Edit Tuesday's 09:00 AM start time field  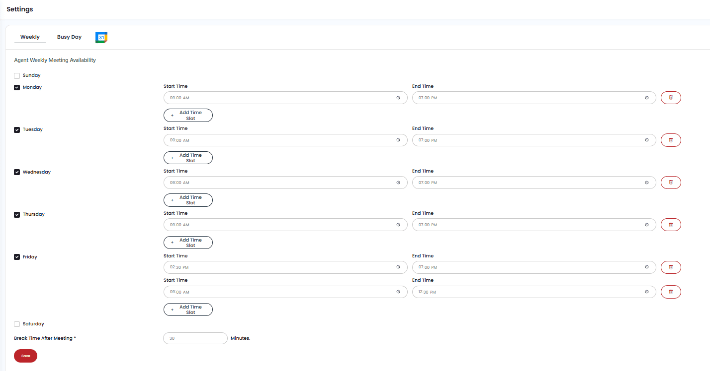point(285,140)
